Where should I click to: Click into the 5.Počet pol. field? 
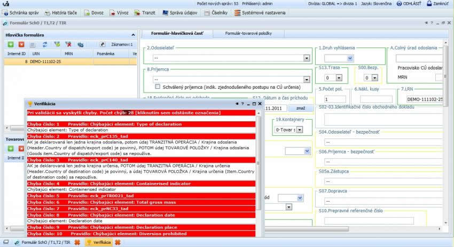(335, 99)
